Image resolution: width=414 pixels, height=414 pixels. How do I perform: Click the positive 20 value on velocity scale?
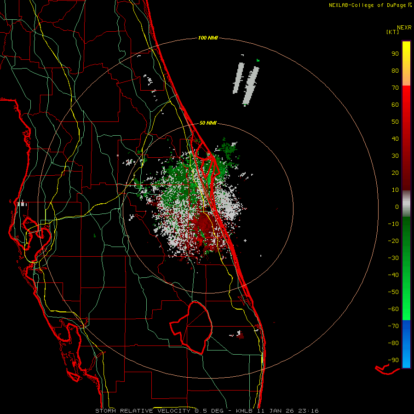pos(395,172)
